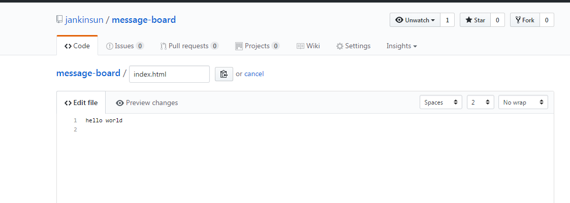This screenshot has height=203, width=570.
Task: Open the Wiki tab
Action: (x=308, y=46)
